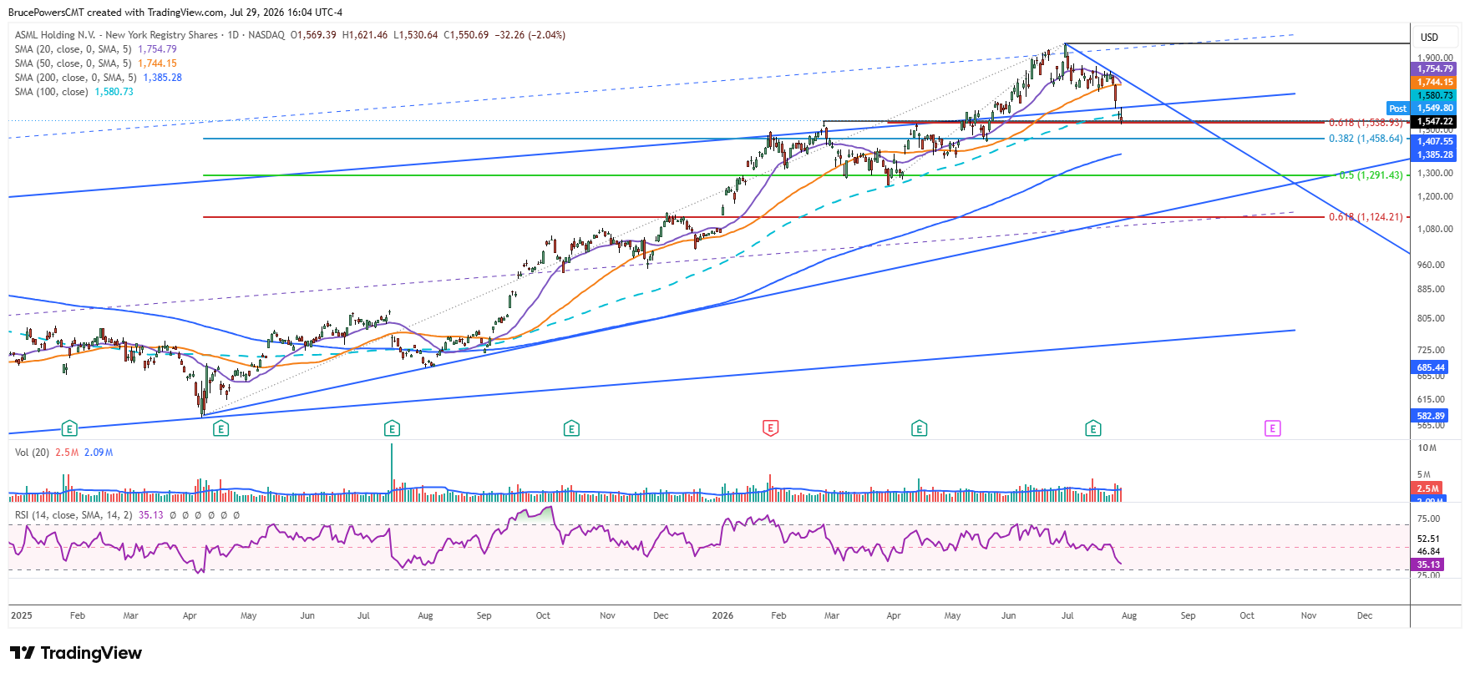
Task: Open the earnings marker before February 2025
Action: tap(69, 428)
